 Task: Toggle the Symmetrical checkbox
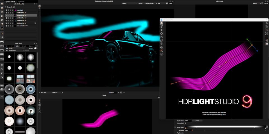point(185,123)
